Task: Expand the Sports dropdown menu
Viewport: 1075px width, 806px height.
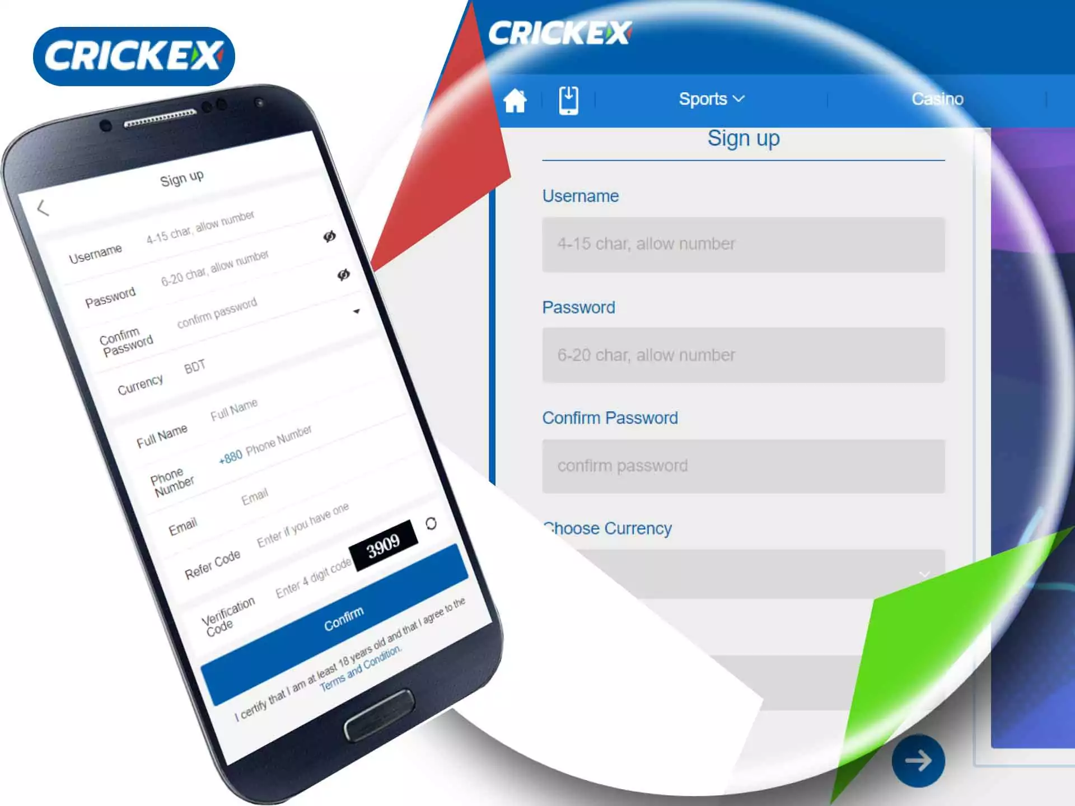Action: click(x=711, y=99)
